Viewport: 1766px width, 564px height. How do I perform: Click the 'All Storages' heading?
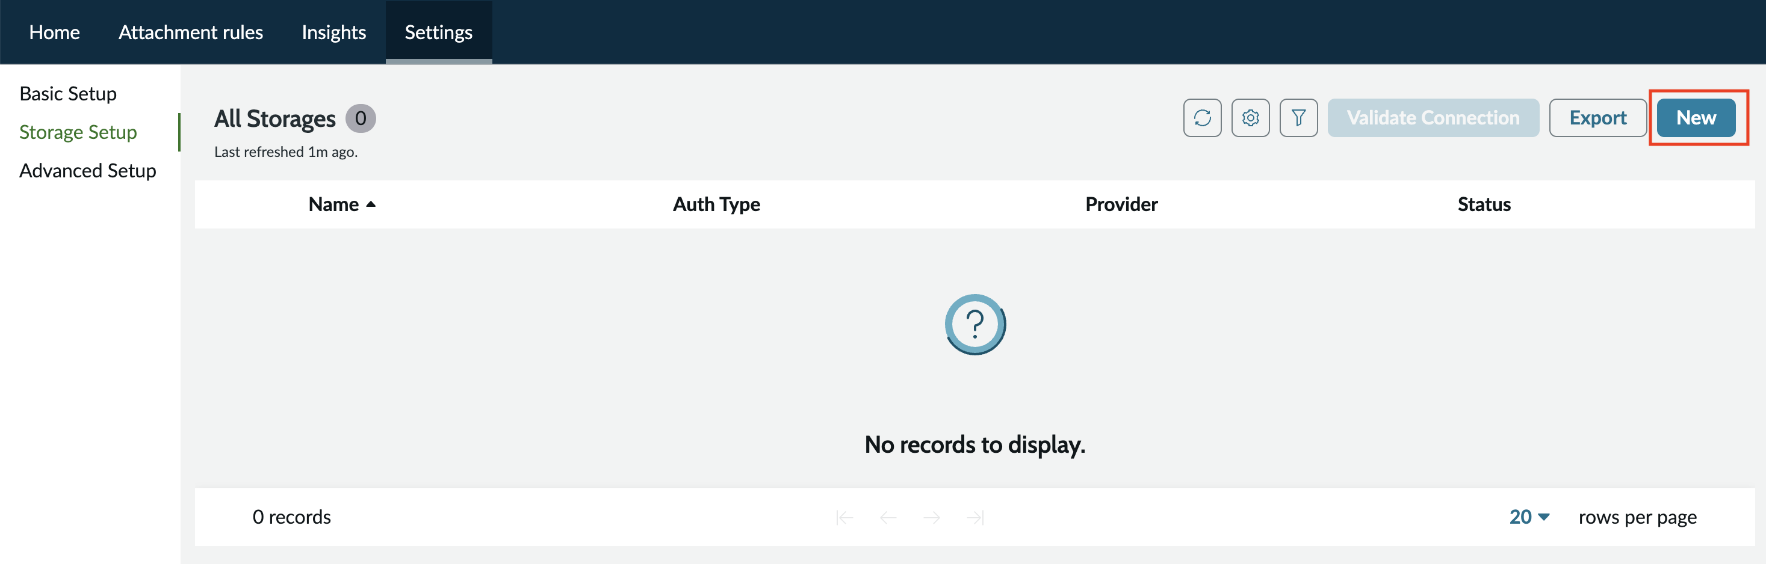(x=275, y=118)
